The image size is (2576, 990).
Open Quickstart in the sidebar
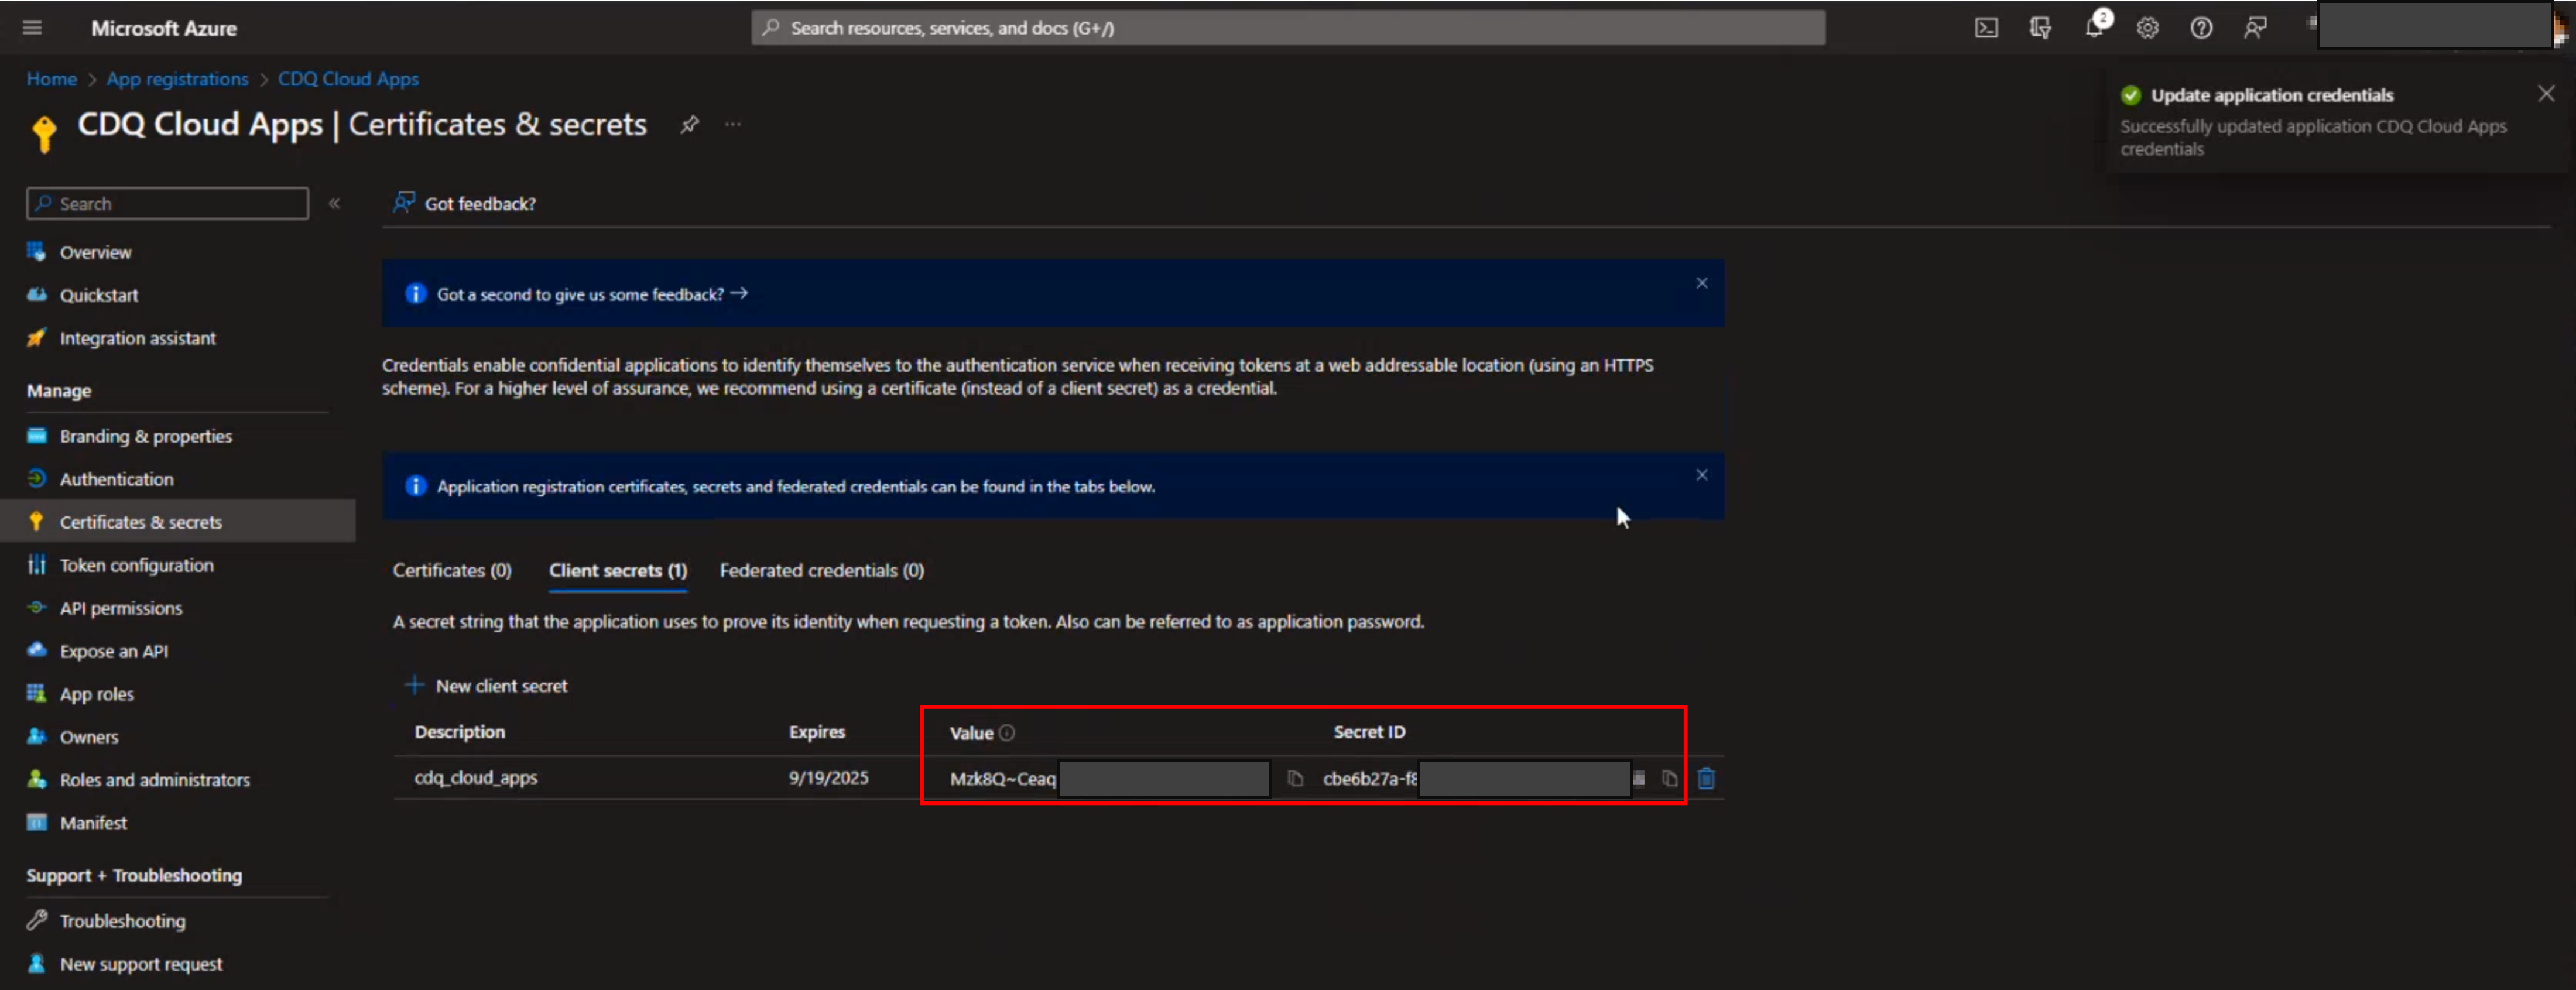click(x=99, y=295)
